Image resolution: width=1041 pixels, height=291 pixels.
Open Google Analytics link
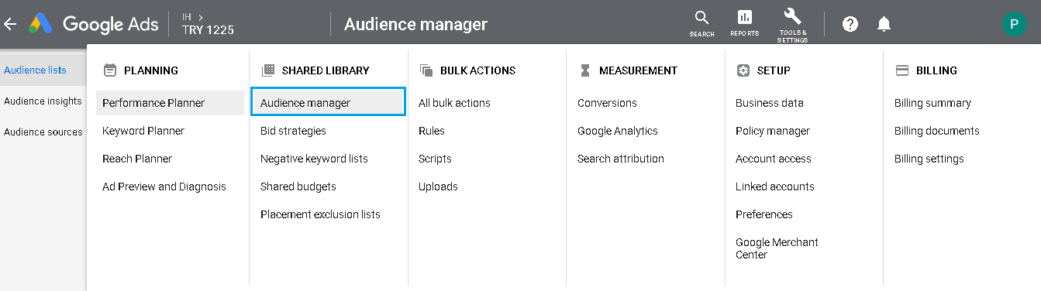[x=618, y=131]
